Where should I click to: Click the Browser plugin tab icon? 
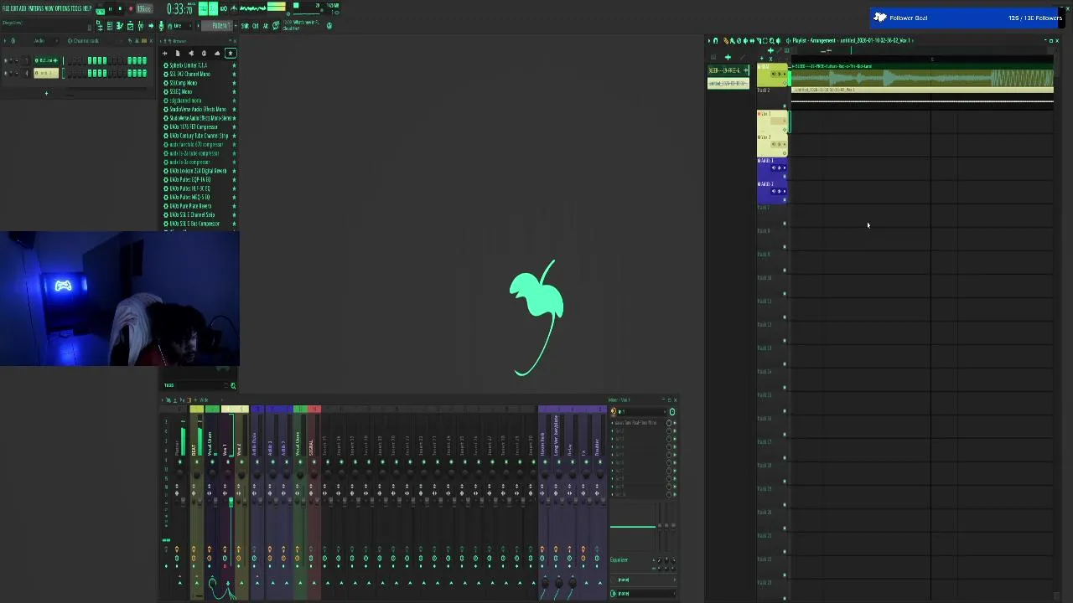191,53
